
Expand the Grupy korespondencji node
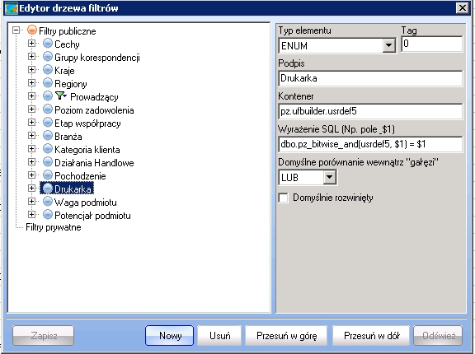click(31, 57)
